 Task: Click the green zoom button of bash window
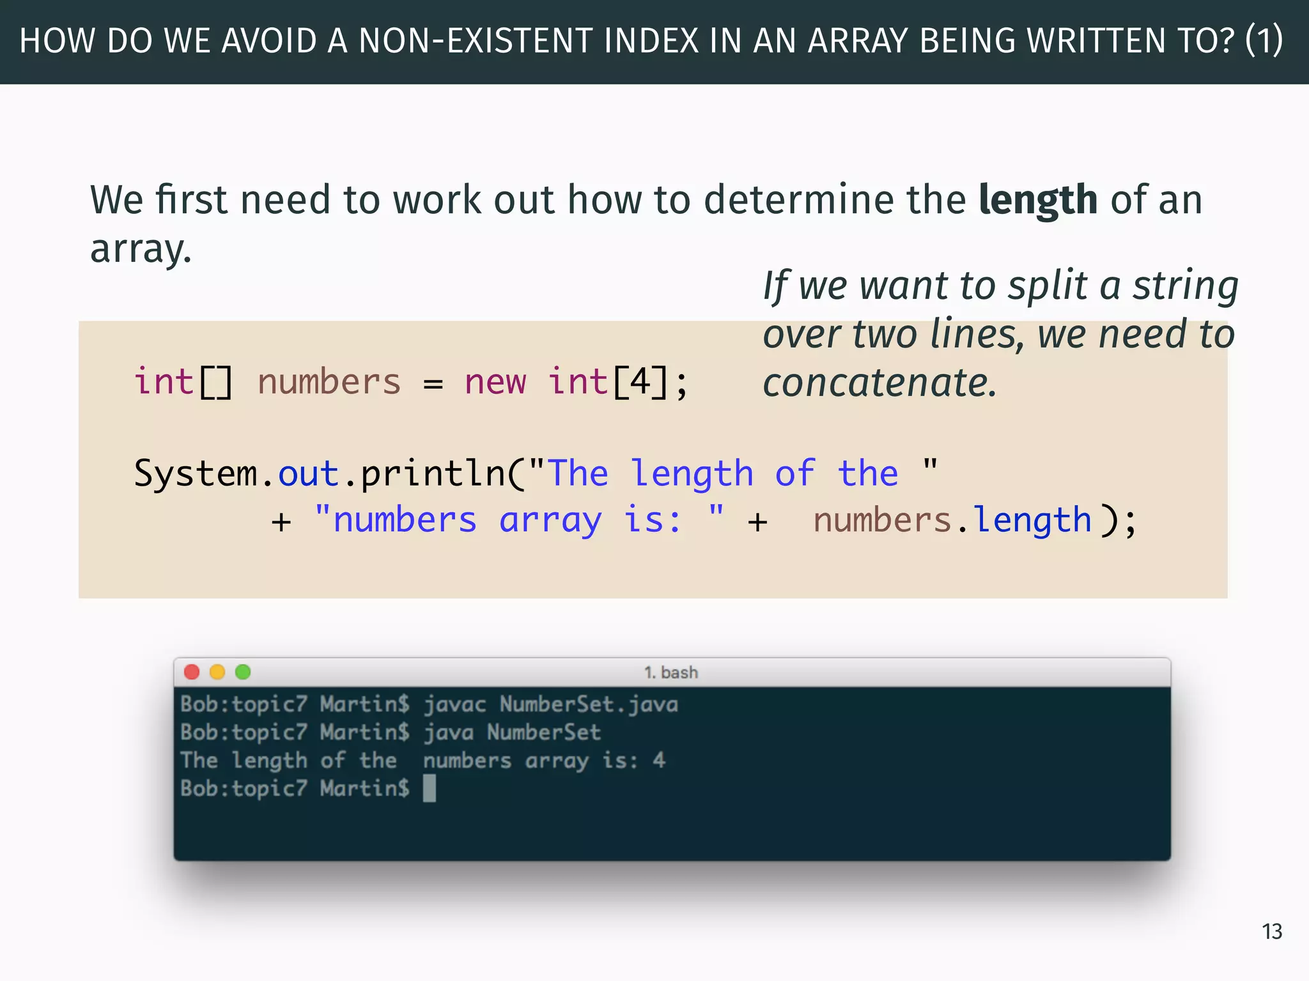click(x=243, y=672)
